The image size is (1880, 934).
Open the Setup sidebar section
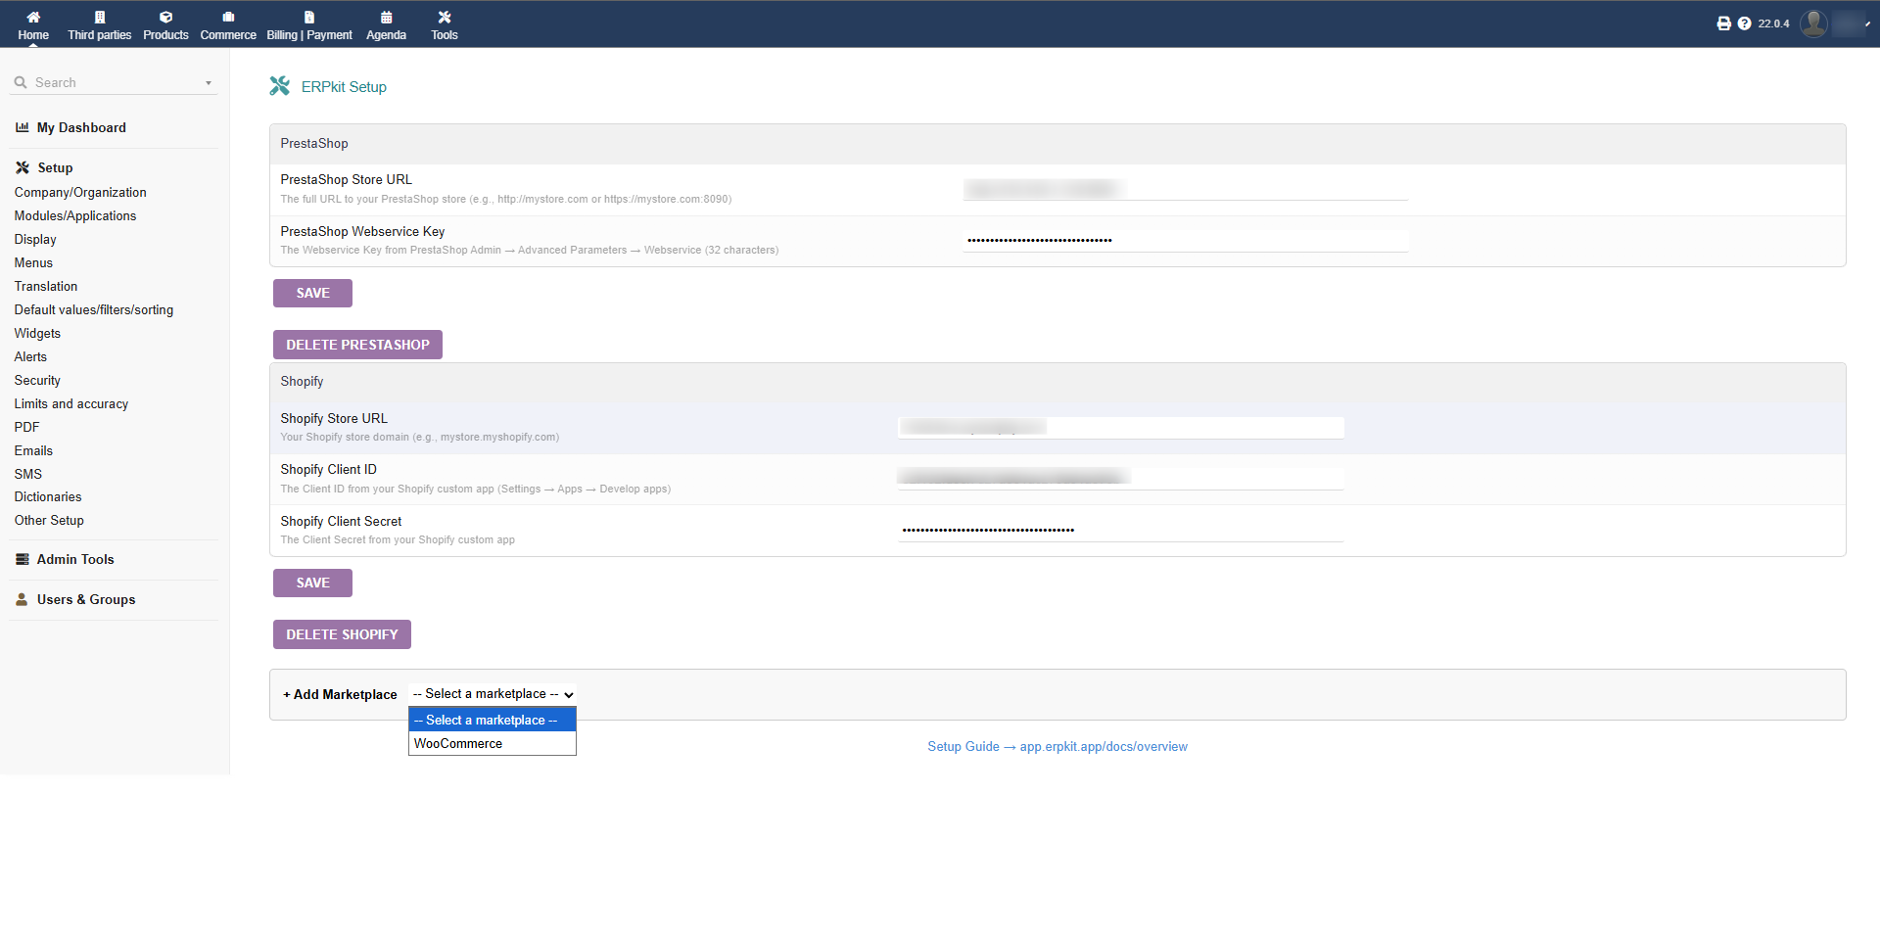pos(55,167)
